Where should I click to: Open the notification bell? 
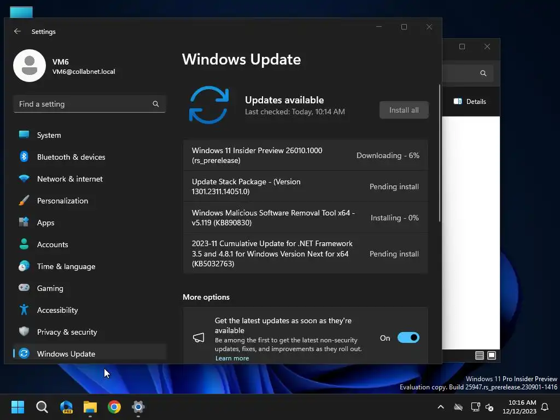(x=545, y=407)
